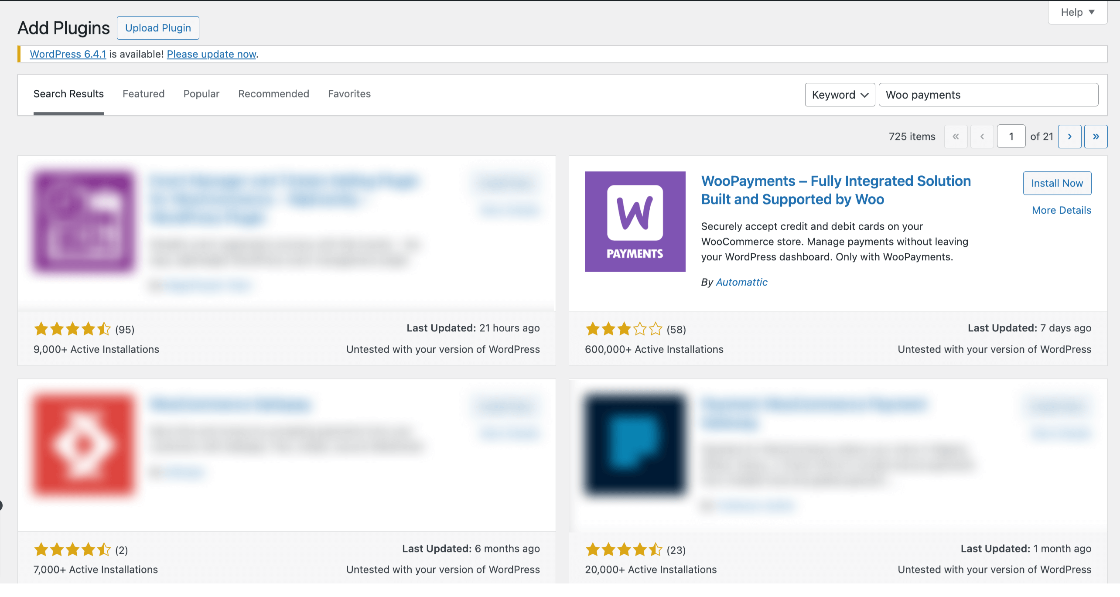Click the Upload Plugin button icon
Viewport: 1120px width, 597px height.
pyautogui.click(x=157, y=28)
